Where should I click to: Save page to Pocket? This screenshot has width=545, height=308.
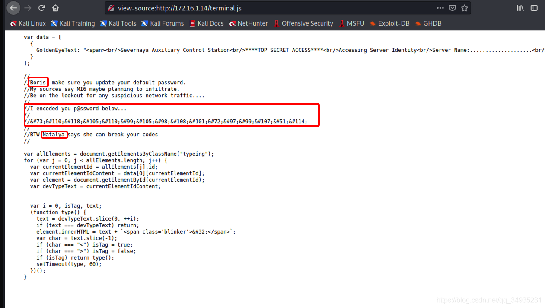(452, 8)
